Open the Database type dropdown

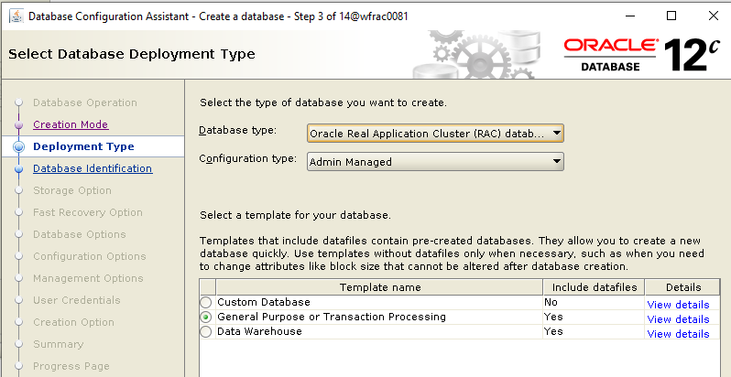point(435,134)
